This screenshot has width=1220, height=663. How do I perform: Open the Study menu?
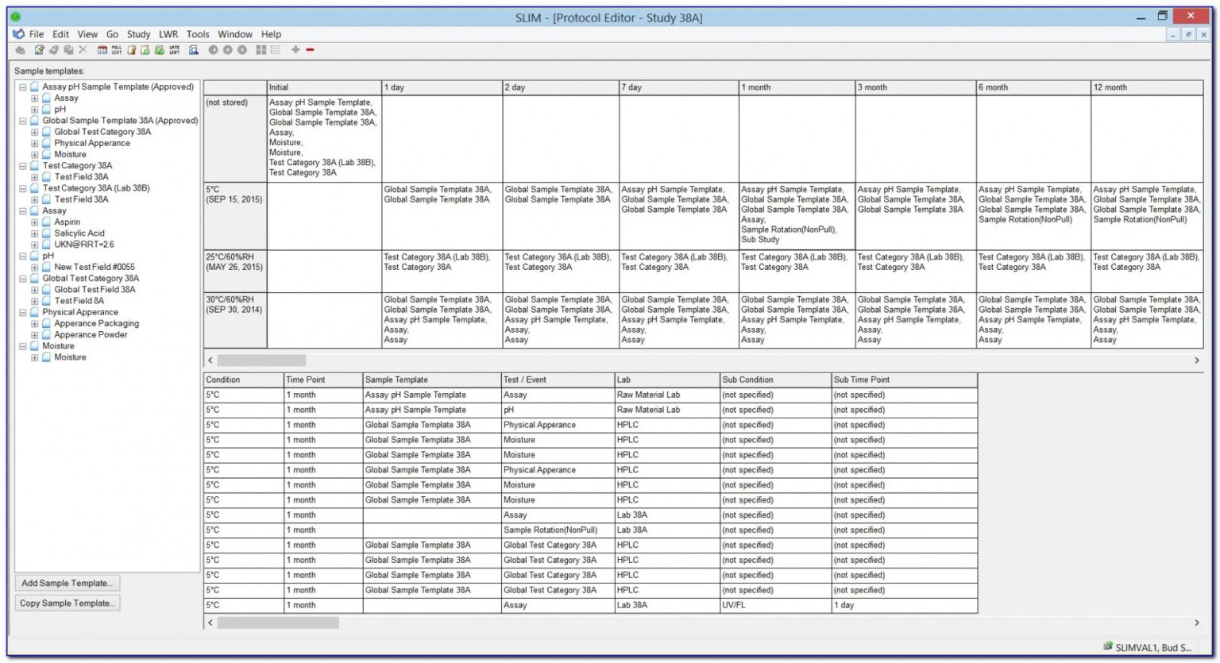coord(138,34)
